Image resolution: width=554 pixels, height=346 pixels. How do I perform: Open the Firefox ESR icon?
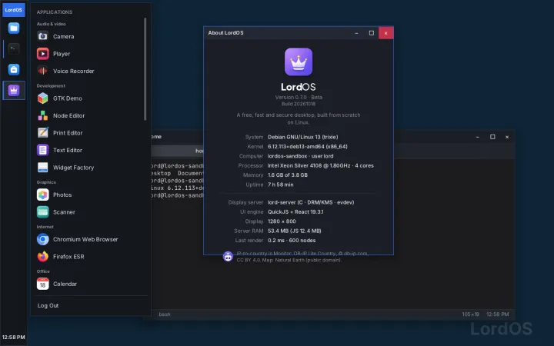pos(43,256)
